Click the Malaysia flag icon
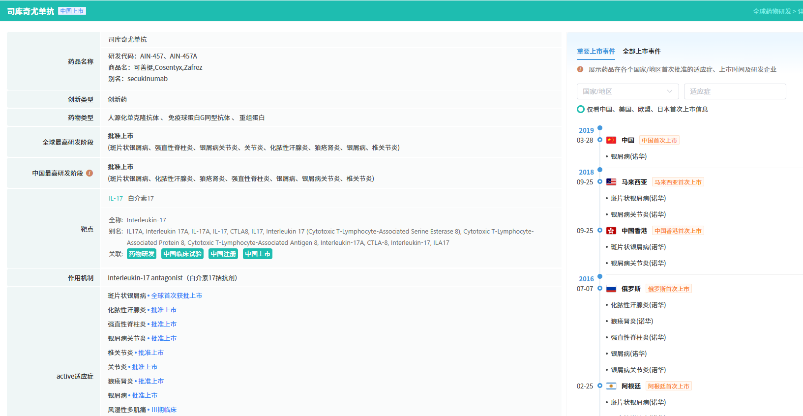Image resolution: width=803 pixels, height=416 pixels. [611, 182]
